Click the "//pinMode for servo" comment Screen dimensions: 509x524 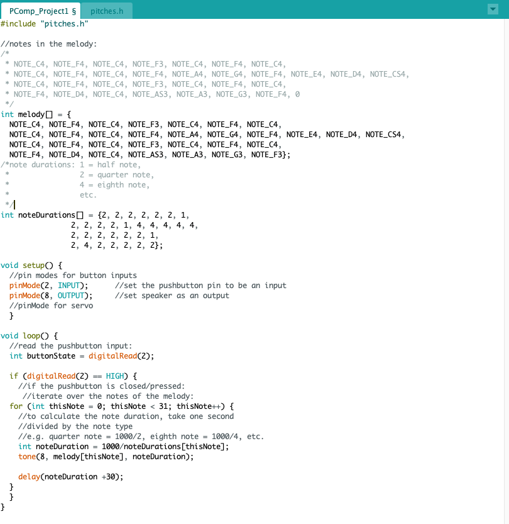51,306
